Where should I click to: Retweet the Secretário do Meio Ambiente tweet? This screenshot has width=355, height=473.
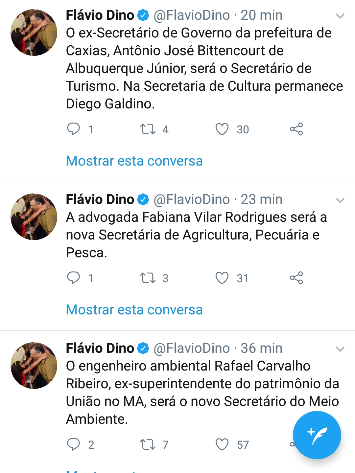click(x=148, y=444)
